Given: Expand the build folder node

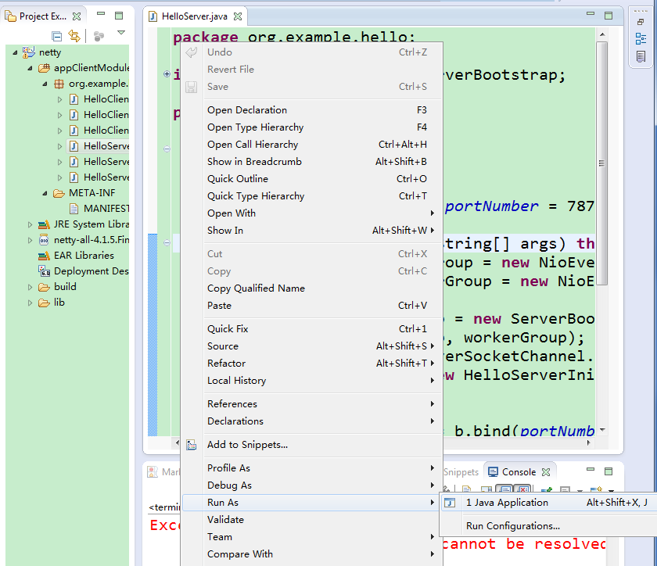Looking at the screenshot, I should pyautogui.click(x=30, y=287).
